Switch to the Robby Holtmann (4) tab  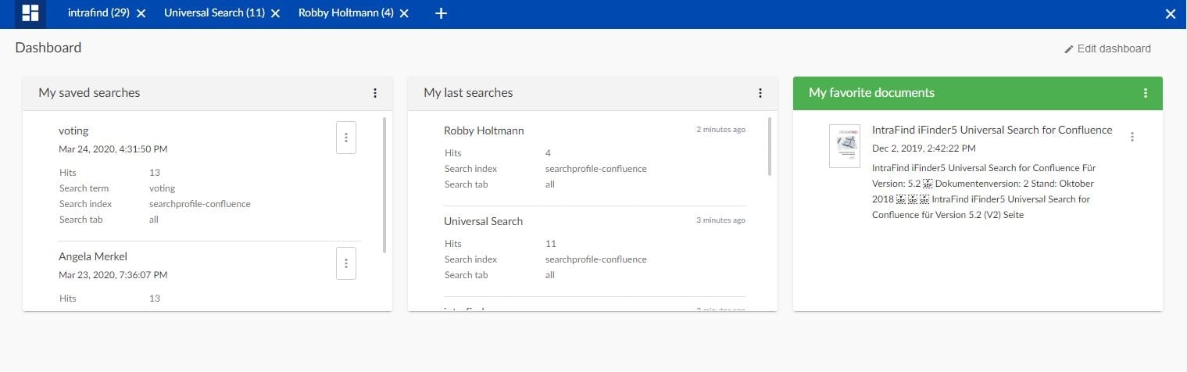345,13
